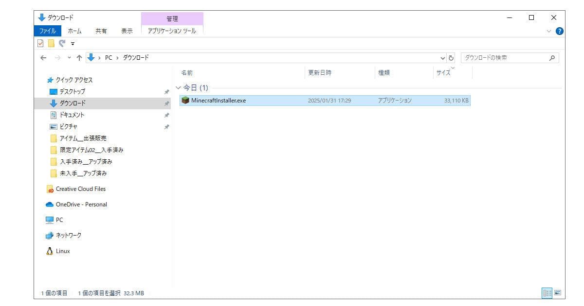
Task: Switch to large icons view in status bar
Action: (x=558, y=293)
